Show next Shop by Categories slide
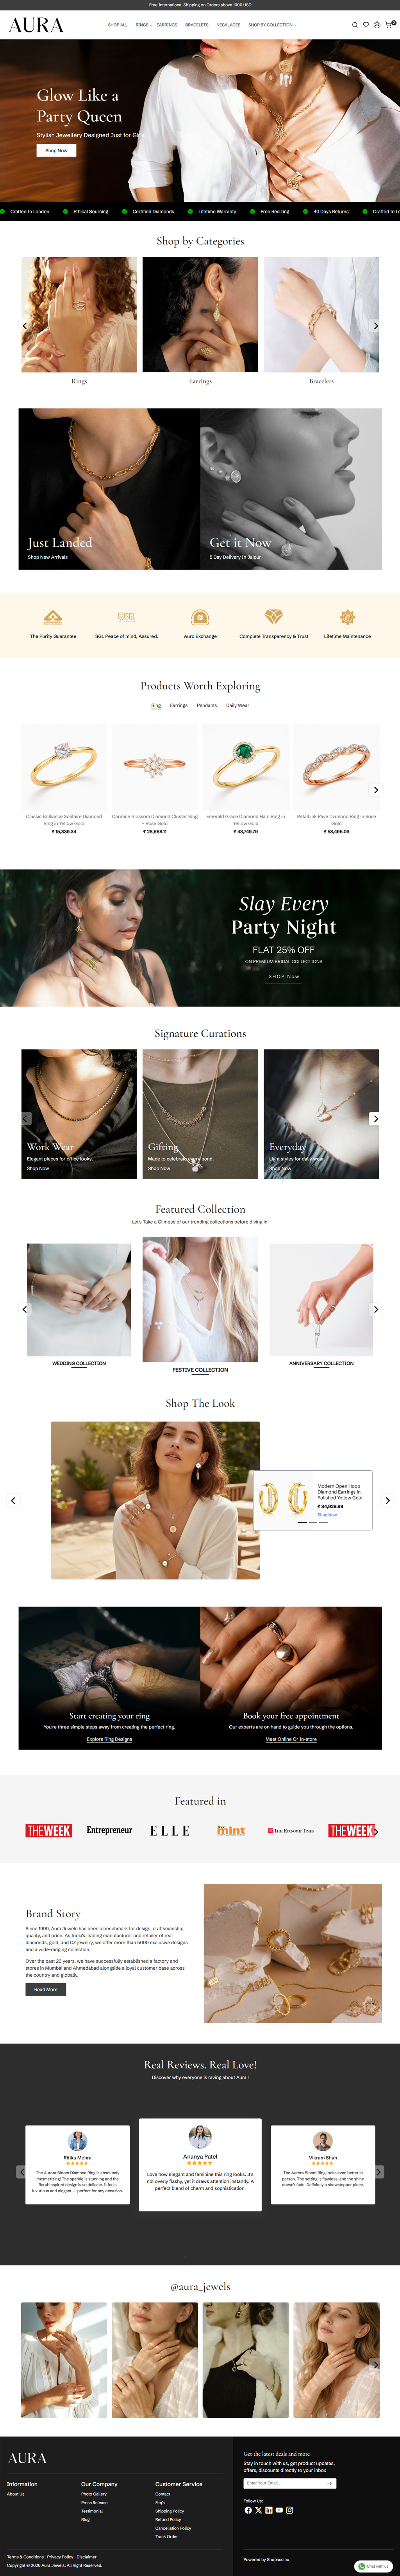Viewport: 400px width, 2576px height. 376,325
